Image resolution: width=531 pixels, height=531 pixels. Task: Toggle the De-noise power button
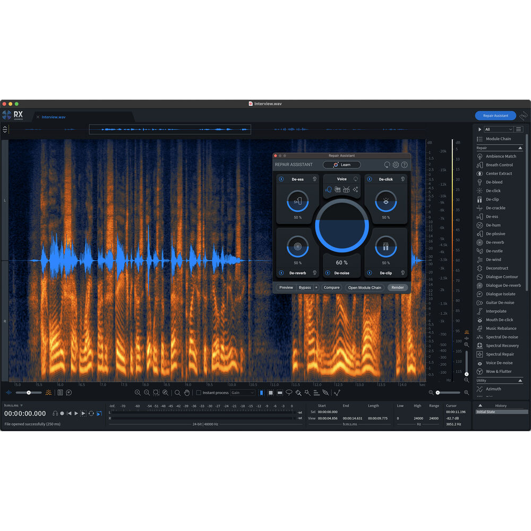tap(328, 273)
